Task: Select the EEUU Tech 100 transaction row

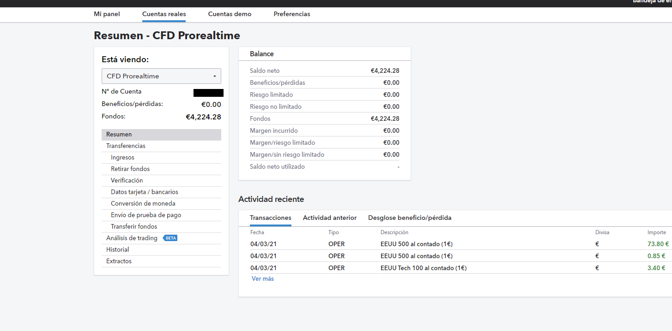Action: (x=424, y=268)
